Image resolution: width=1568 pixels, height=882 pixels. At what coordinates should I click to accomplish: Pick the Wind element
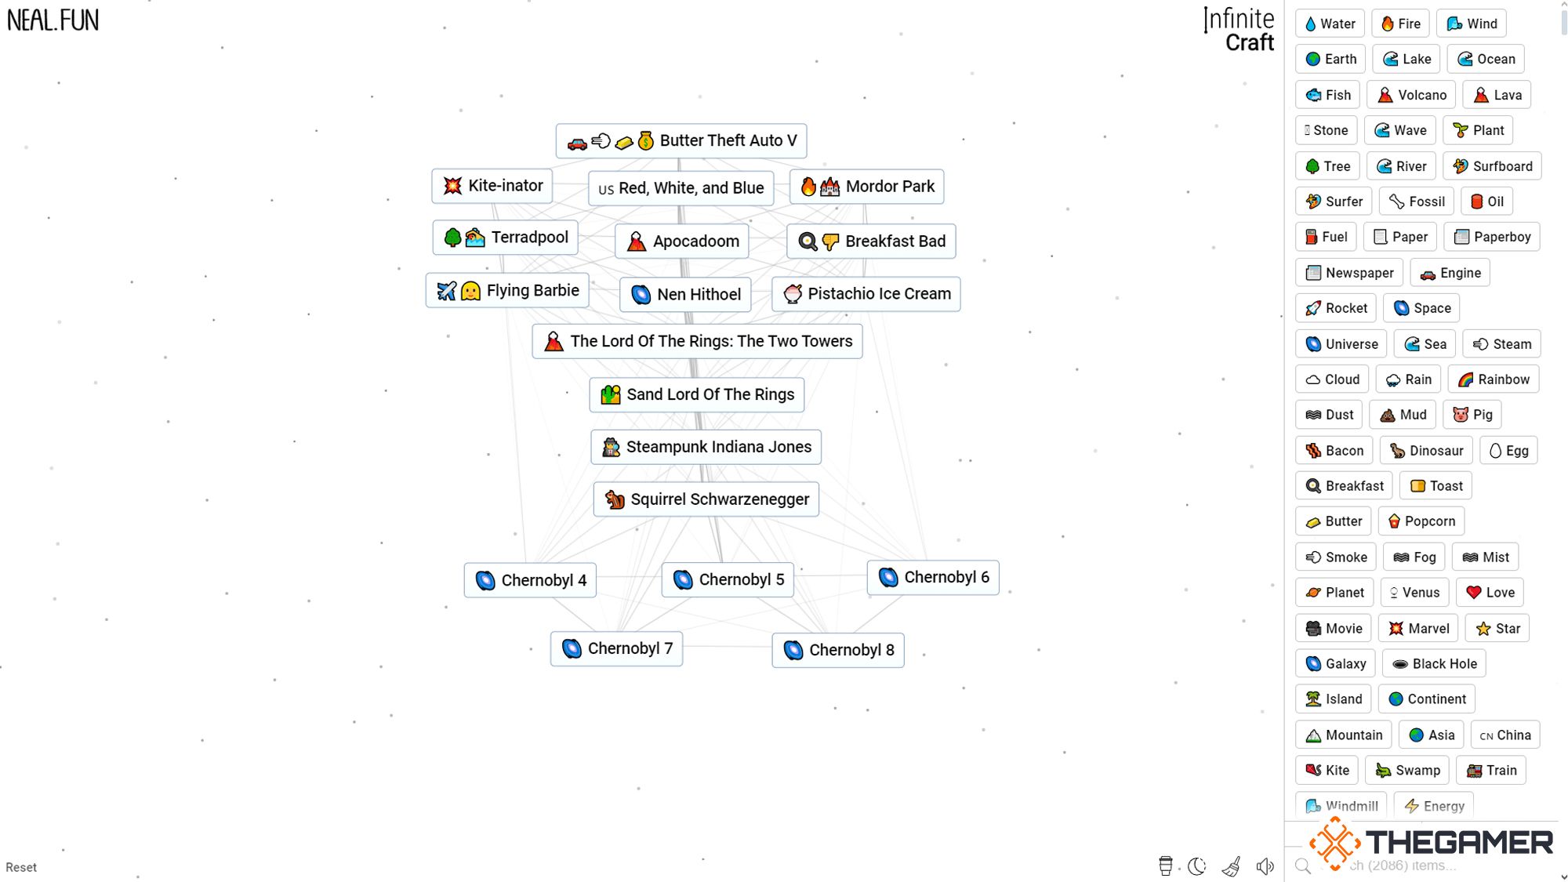[1472, 24]
